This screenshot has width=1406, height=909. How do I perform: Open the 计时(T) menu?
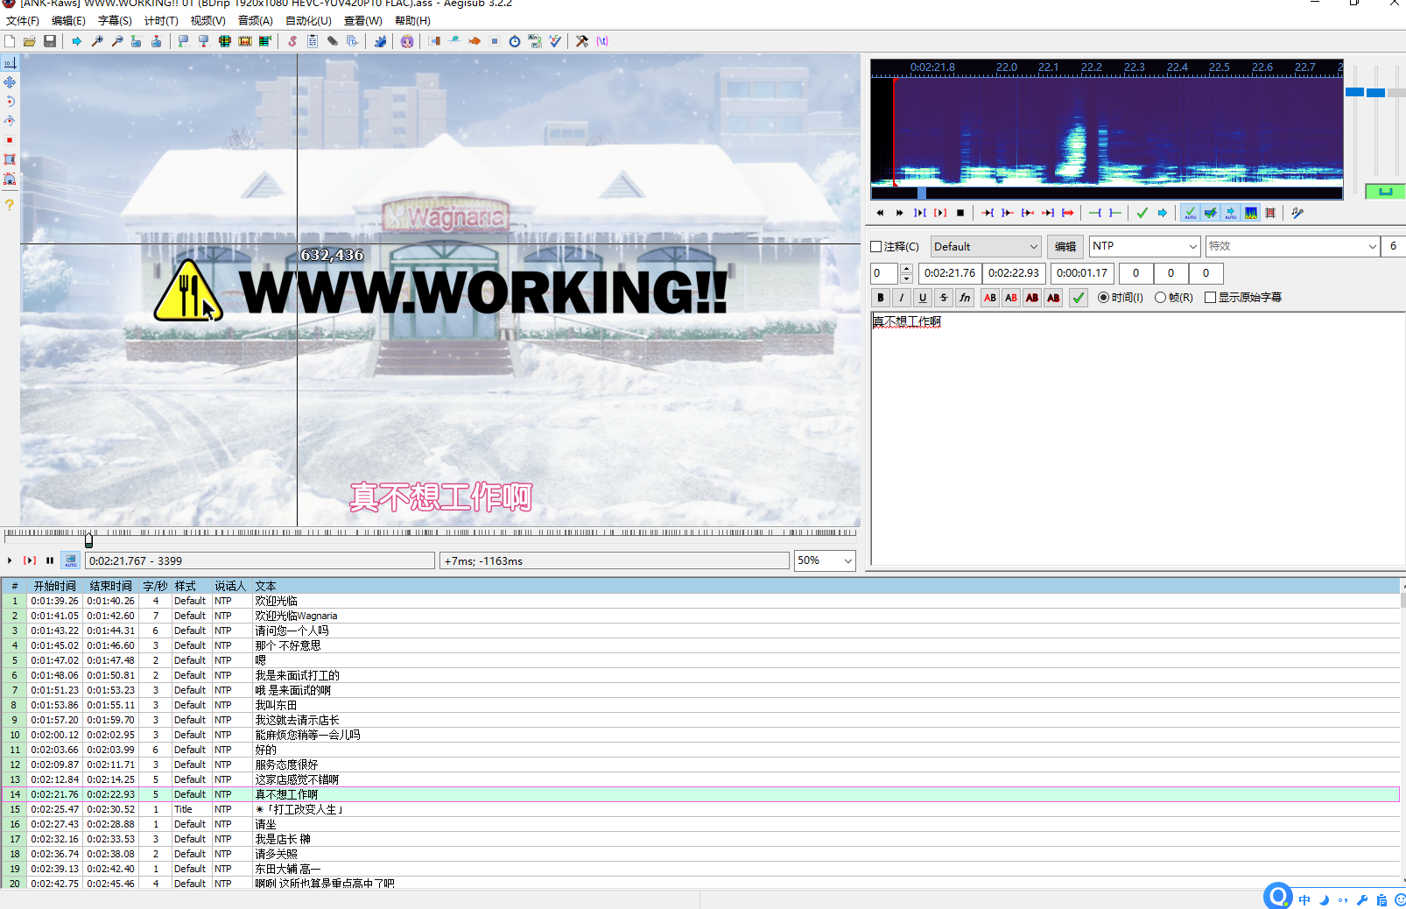[x=161, y=20]
